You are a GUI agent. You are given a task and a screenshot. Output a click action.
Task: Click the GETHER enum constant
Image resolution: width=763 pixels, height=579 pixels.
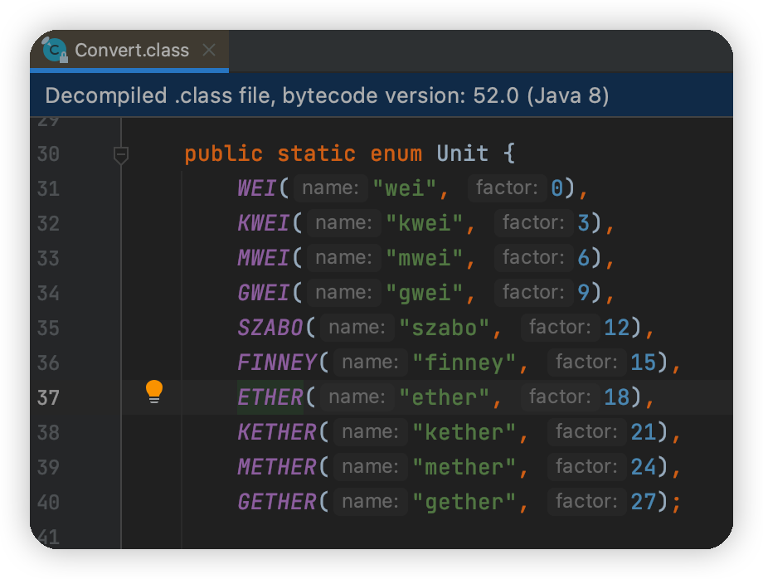tap(277, 502)
